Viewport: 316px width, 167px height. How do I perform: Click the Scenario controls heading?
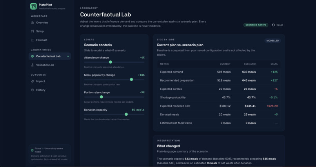click(x=98, y=45)
